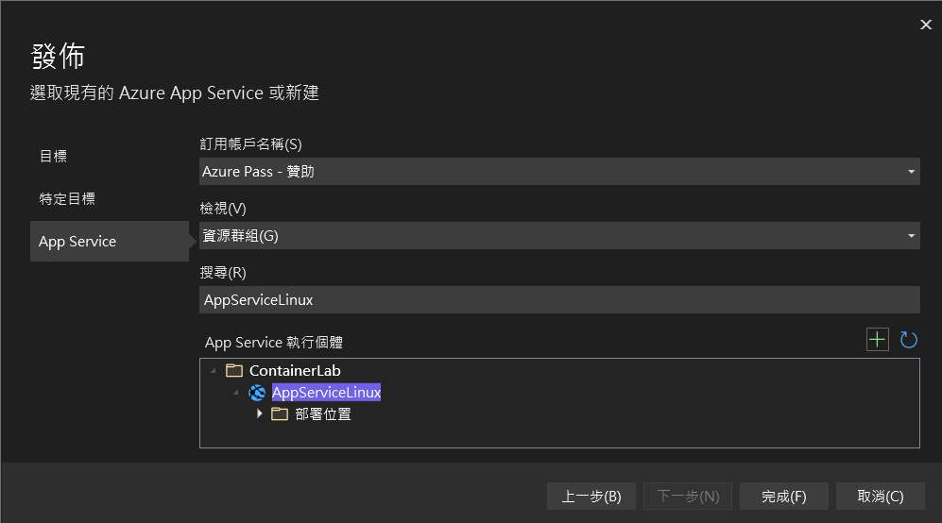Click the ContainerLab folder icon

tap(233, 370)
